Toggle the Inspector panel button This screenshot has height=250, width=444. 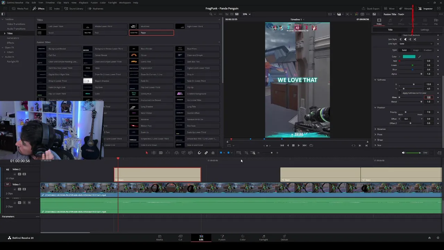coord(426,9)
